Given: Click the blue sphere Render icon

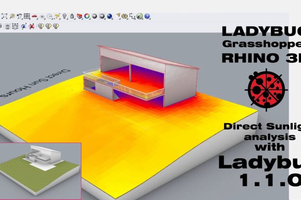Looking at the screenshot, I should click(110, 17).
